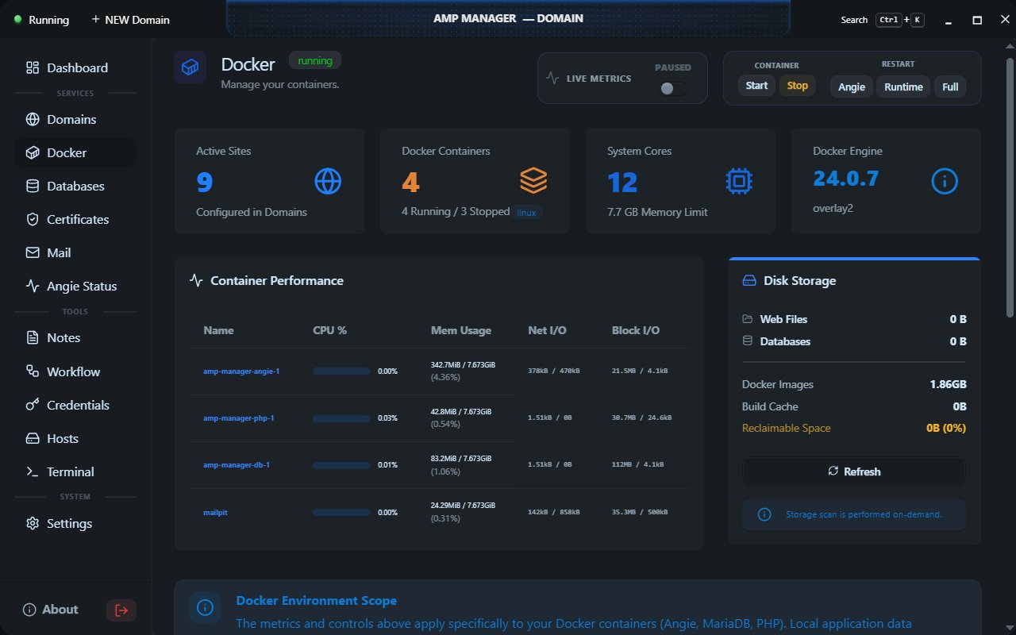The width and height of the screenshot is (1016, 635).
Task: Click the database icon beside Databases in Disk Storage
Action: [x=747, y=341]
